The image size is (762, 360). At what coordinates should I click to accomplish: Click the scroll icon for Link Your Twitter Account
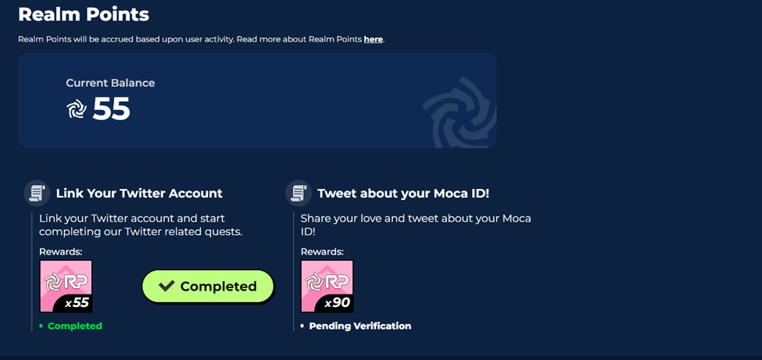tap(37, 194)
